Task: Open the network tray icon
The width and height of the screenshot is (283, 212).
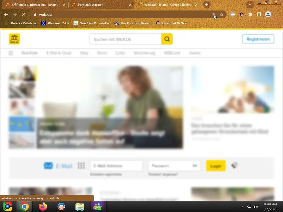Action: [249, 207]
